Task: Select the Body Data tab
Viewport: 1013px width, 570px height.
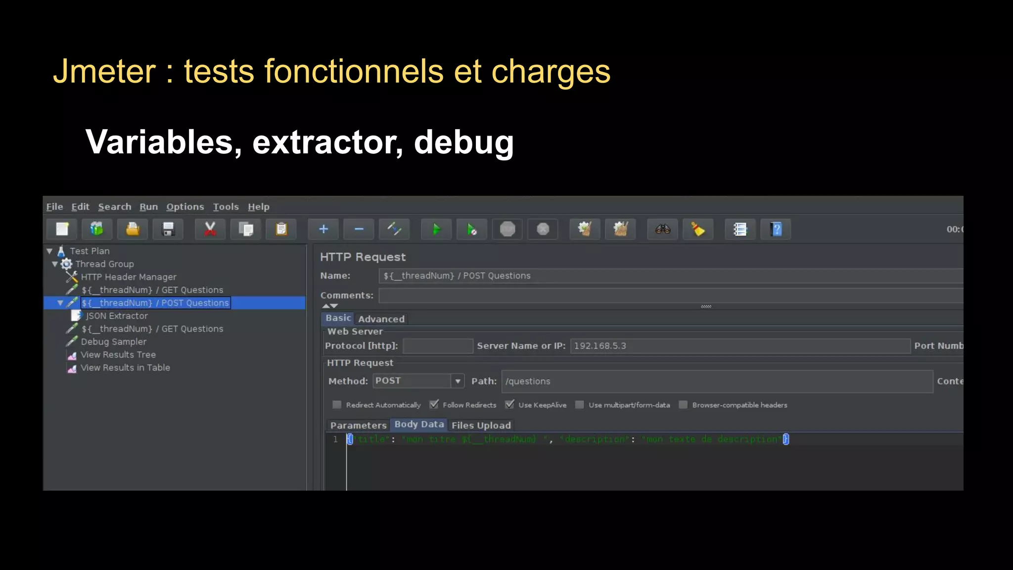Action: point(419,425)
